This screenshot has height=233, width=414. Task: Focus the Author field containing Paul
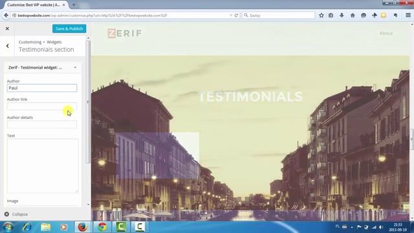[42, 88]
